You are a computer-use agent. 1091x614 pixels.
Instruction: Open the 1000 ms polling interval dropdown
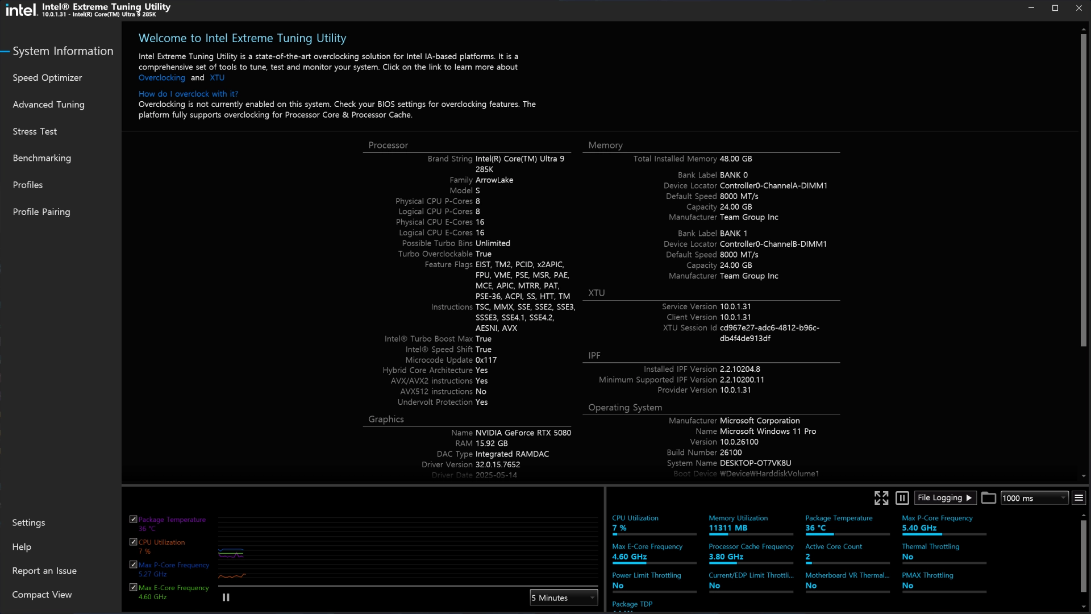tap(1034, 498)
